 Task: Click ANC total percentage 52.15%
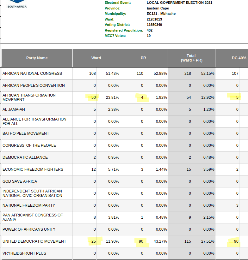[x=208, y=74]
